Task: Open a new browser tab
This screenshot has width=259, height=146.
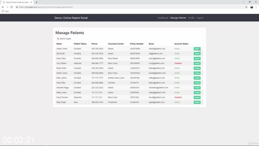Action: (x=36, y=2)
